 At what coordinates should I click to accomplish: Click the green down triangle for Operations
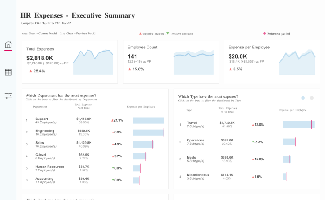pyautogui.click(x=253, y=142)
